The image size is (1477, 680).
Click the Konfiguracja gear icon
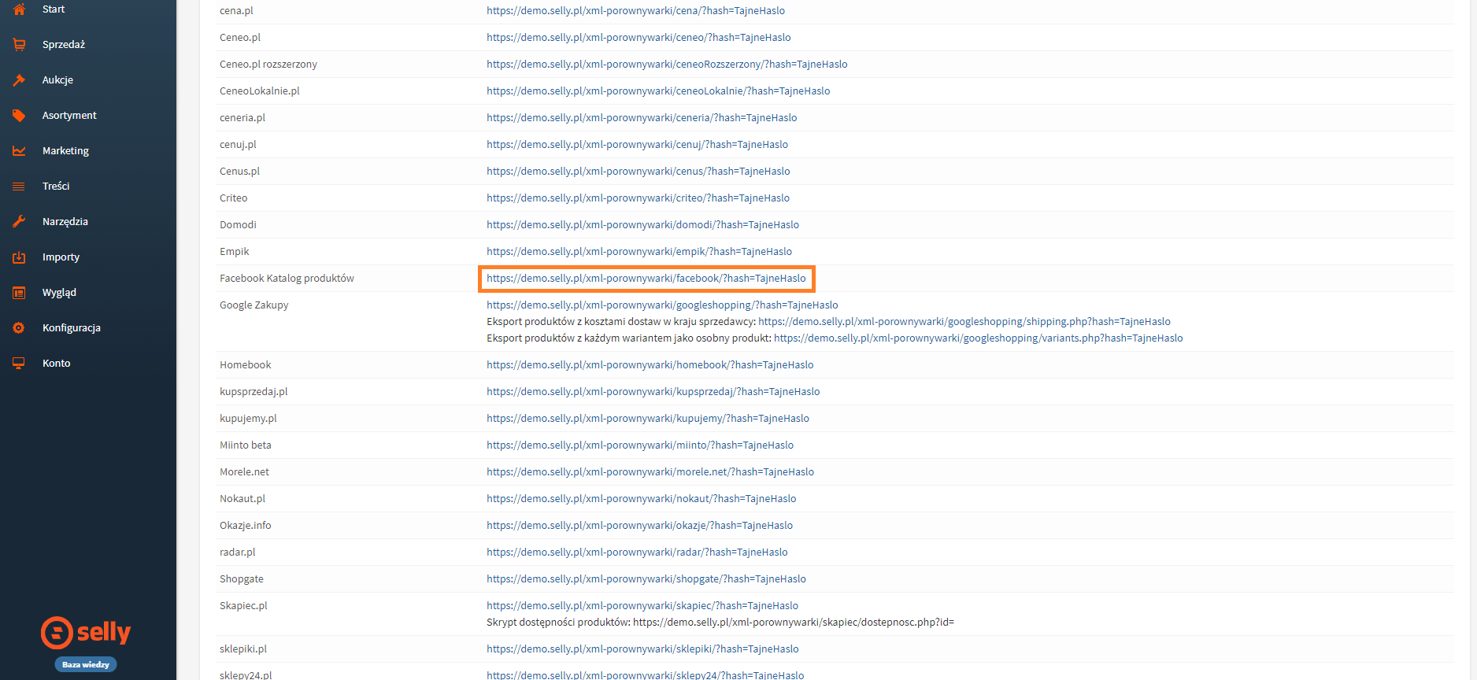click(x=19, y=328)
